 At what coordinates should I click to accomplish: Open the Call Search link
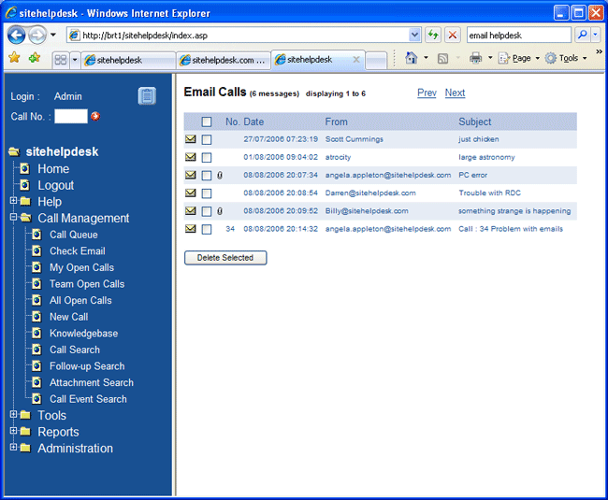(75, 350)
